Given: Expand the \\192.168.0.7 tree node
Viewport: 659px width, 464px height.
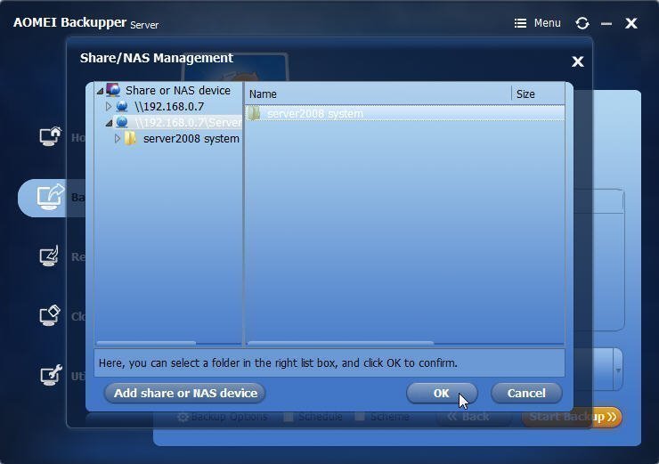Looking at the screenshot, I should [109, 106].
